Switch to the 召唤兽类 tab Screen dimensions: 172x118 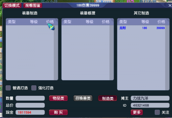83,98
